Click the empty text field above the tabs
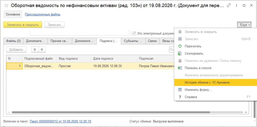The height and width of the screenshot is (127, 257). (x=79, y=33)
